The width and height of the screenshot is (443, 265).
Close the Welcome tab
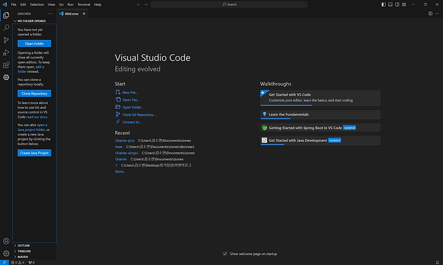coord(84,14)
